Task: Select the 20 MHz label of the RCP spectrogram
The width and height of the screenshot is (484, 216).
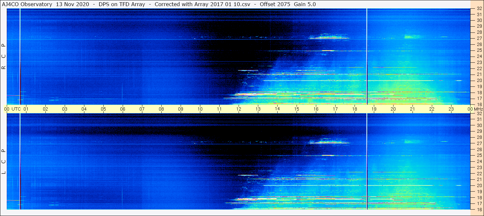Action: [479, 80]
